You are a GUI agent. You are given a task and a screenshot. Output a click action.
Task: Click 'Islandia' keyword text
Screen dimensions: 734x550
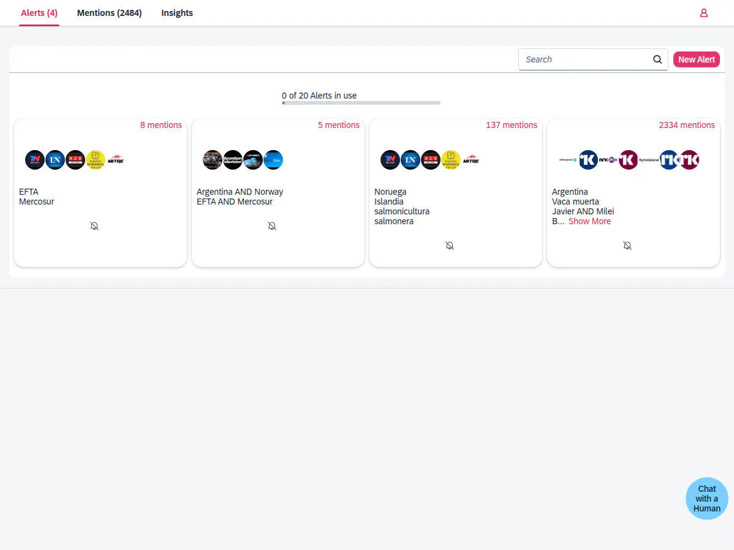click(388, 202)
